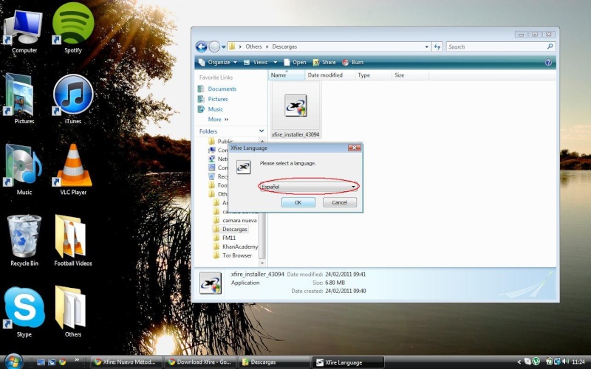Click the Descargas breadcrumb segment
591x369 pixels.
pyautogui.click(x=284, y=46)
